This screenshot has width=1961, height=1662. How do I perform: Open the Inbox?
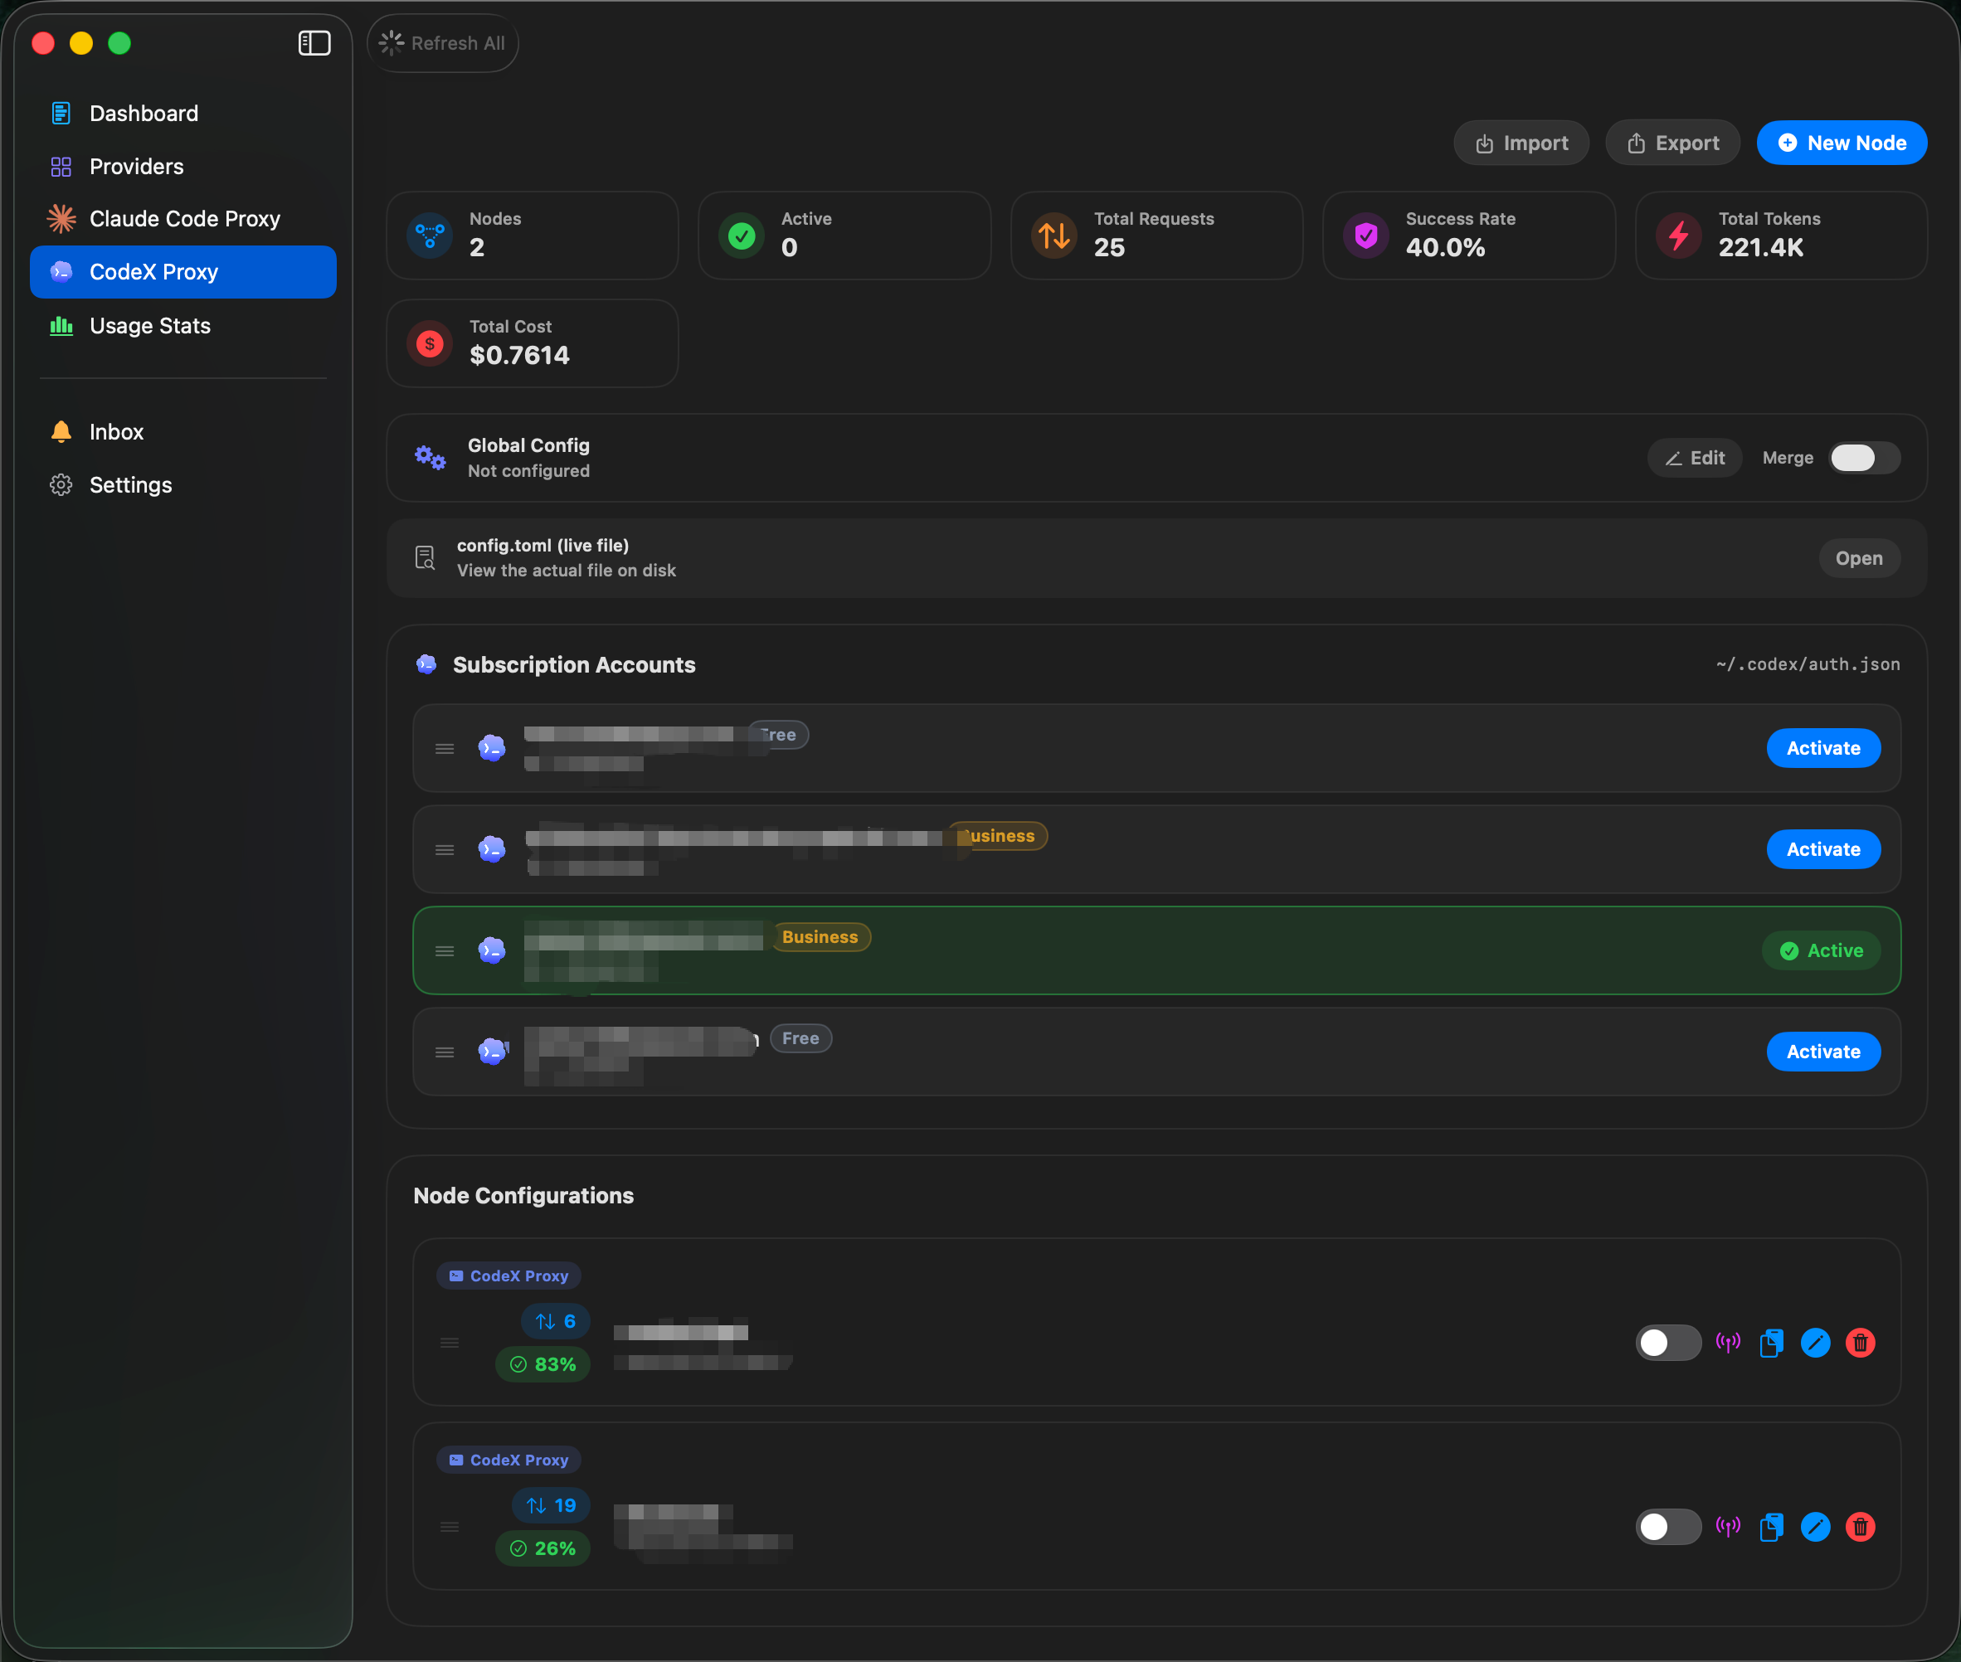pos(182,431)
